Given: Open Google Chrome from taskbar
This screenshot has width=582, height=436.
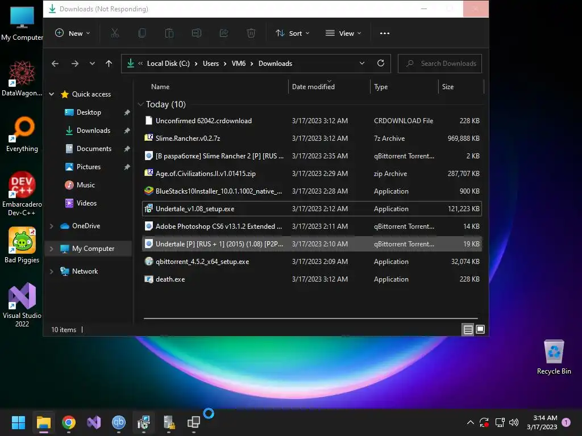Looking at the screenshot, I should coord(69,422).
